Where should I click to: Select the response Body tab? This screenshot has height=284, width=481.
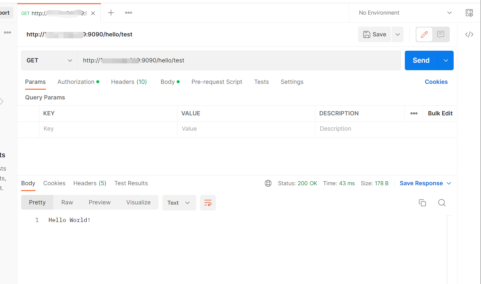tap(28, 183)
